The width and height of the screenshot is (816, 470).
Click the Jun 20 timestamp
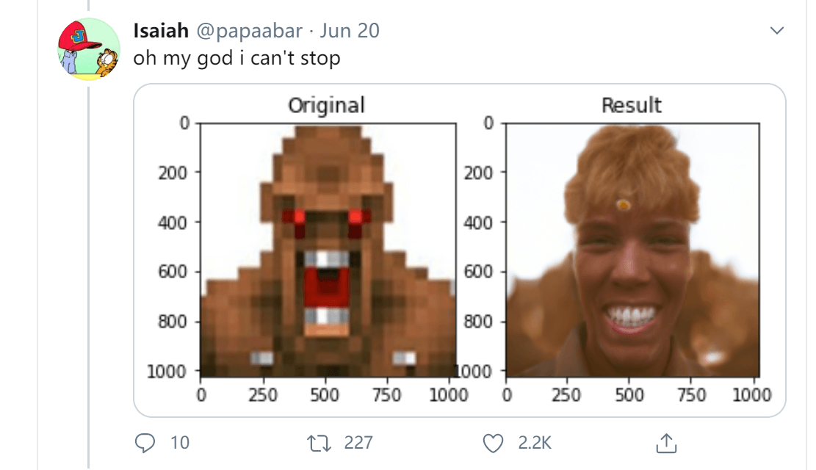tap(351, 30)
